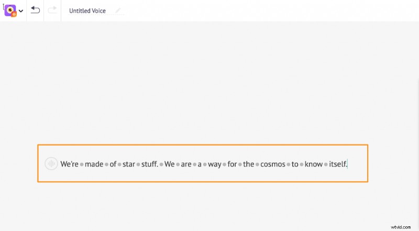Click the word "We're" in the sentence

click(x=69, y=164)
